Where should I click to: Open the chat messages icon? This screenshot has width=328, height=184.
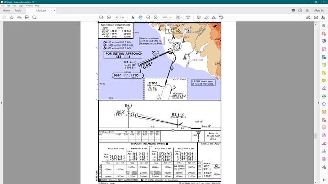293,10
